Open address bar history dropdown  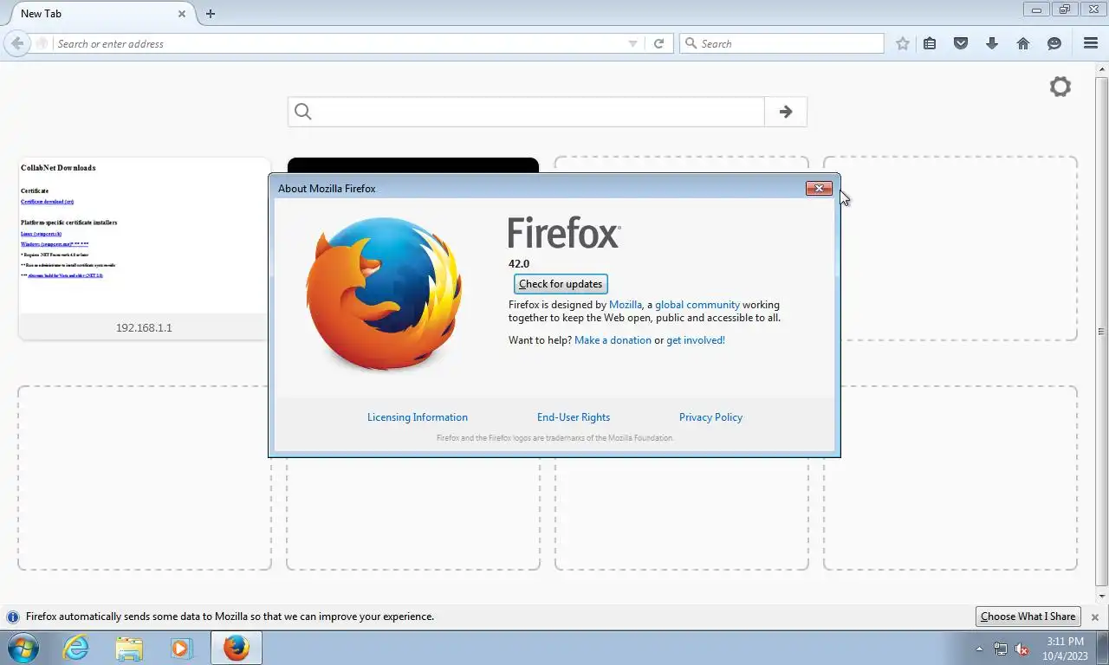tap(632, 43)
